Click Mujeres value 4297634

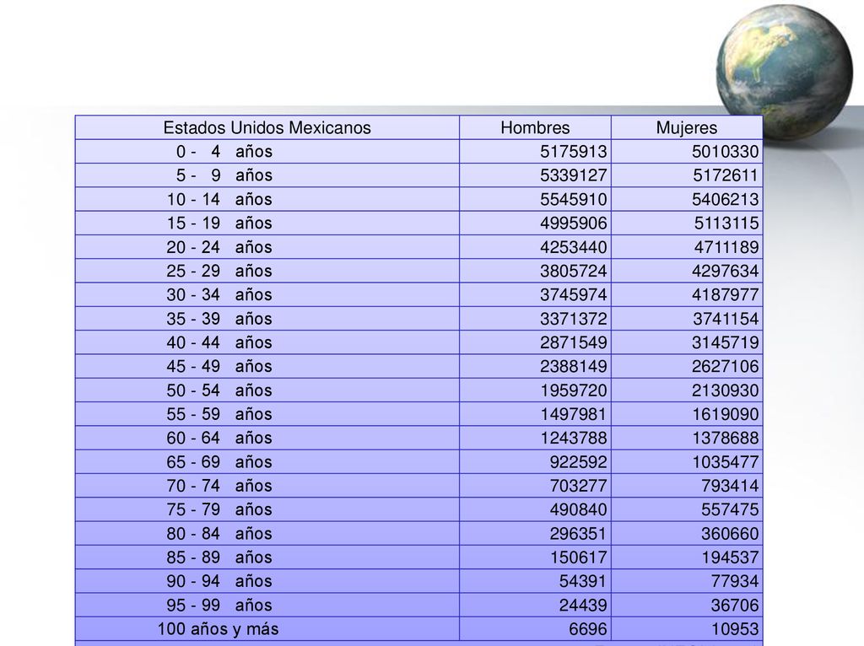(x=725, y=271)
